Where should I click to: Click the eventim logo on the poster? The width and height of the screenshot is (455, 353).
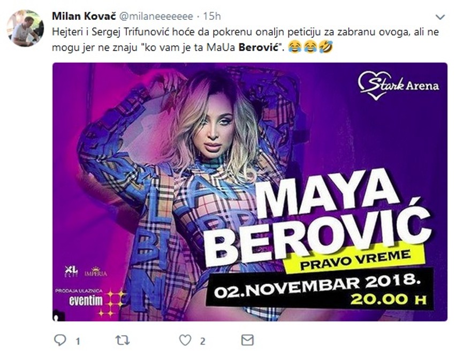(x=85, y=301)
